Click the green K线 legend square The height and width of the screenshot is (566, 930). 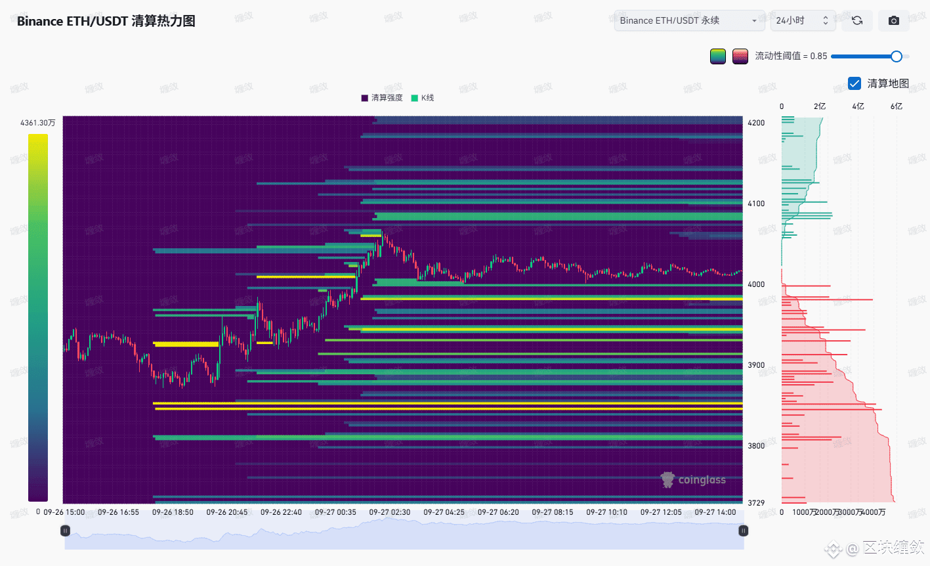pyautogui.click(x=415, y=98)
